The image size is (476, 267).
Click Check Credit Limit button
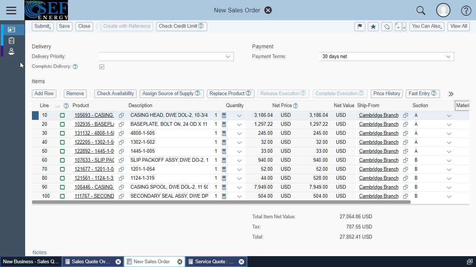pyautogui.click(x=181, y=26)
